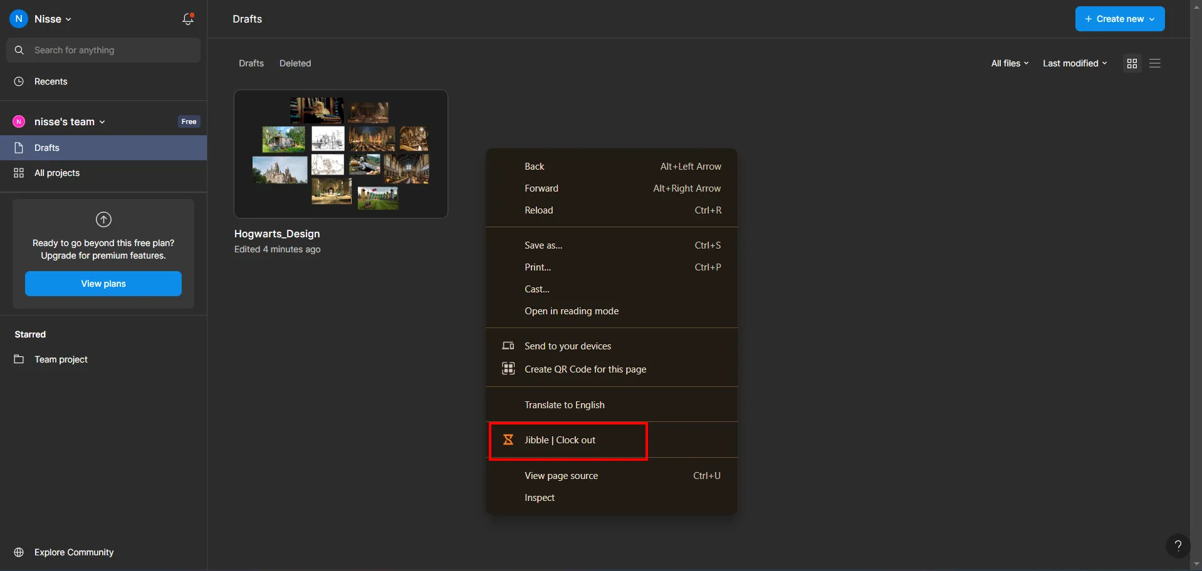Choose Create QR Code for this page
This screenshot has width=1202, height=571.
[x=585, y=369]
